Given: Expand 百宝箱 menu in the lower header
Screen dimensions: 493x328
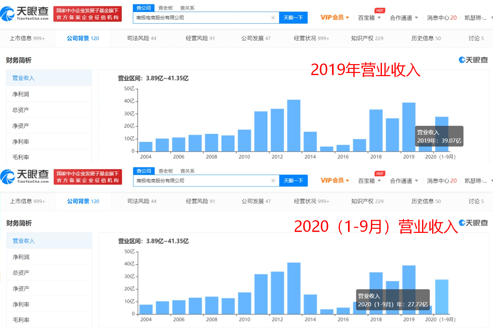Looking at the screenshot, I should coord(369,181).
